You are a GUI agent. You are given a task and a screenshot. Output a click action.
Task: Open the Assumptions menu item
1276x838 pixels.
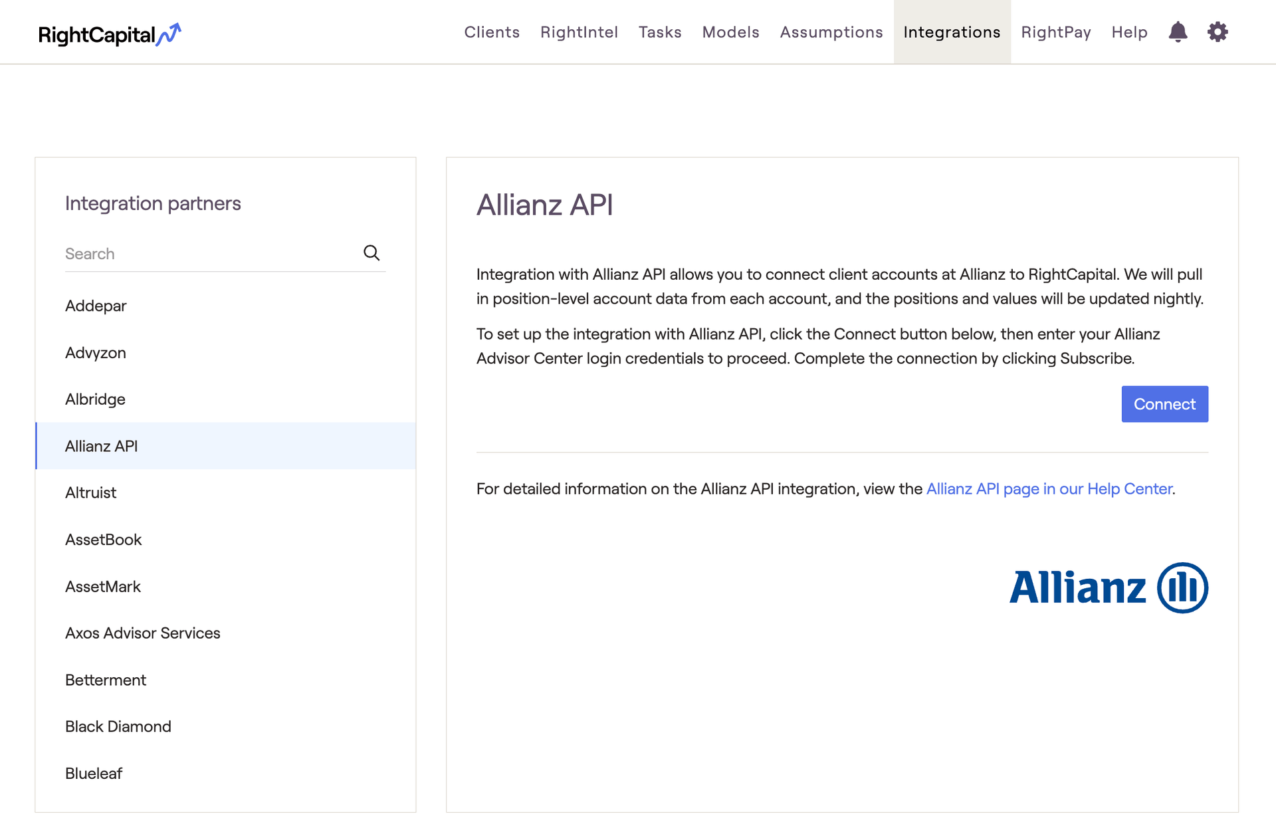point(831,32)
